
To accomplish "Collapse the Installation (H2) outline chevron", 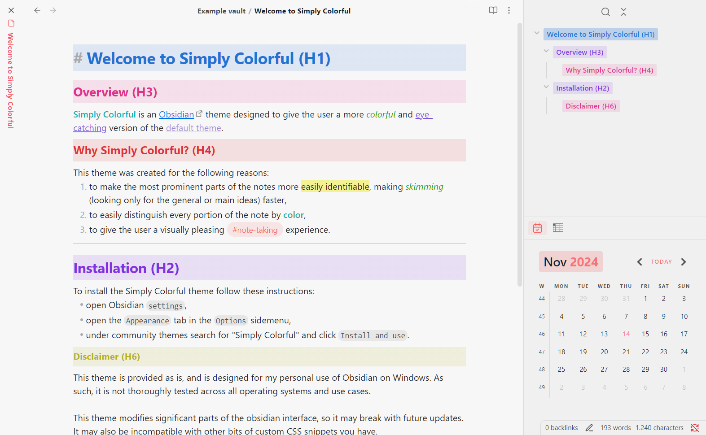I will tap(546, 87).
